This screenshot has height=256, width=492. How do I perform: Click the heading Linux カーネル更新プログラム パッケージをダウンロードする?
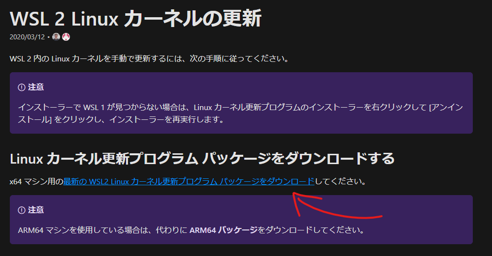pos(202,159)
